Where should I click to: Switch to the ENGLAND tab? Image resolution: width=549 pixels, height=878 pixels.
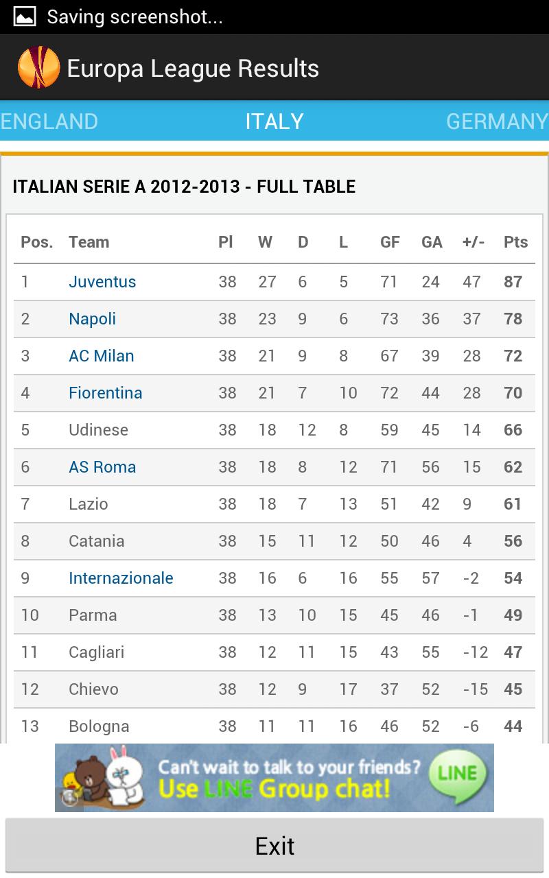[x=49, y=121]
